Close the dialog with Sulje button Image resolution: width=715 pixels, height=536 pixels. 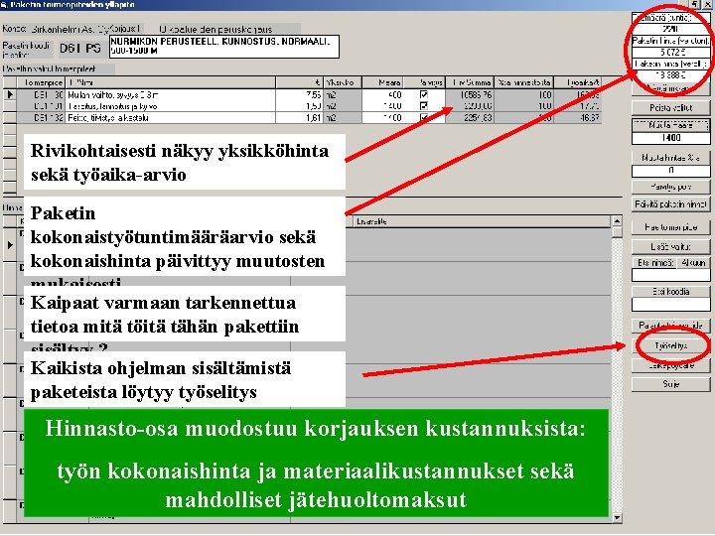pyautogui.click(x=670, y=384)
